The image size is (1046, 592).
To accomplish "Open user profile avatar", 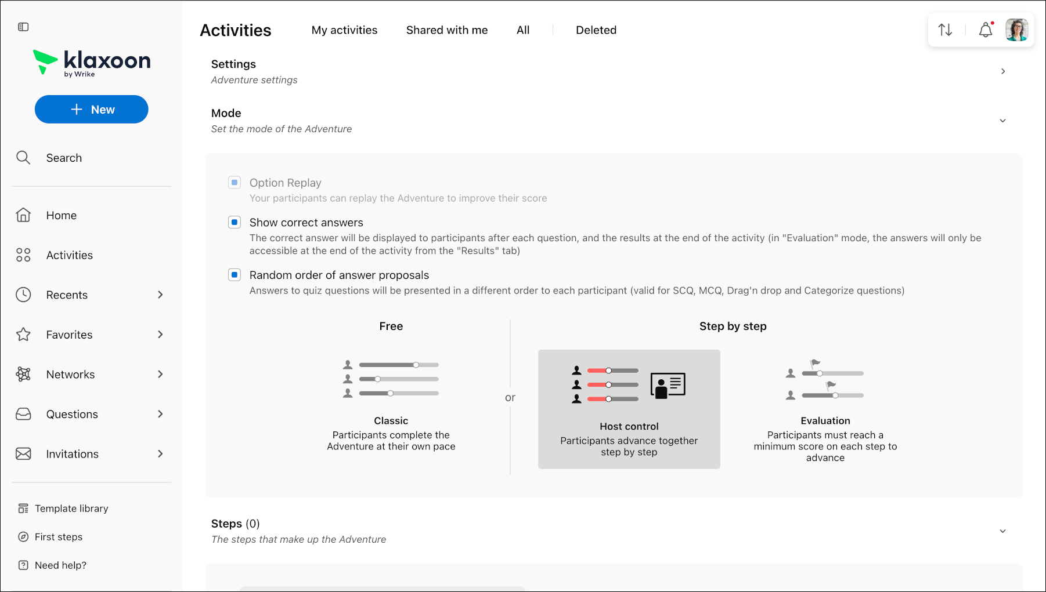I will click(1016, 30).
